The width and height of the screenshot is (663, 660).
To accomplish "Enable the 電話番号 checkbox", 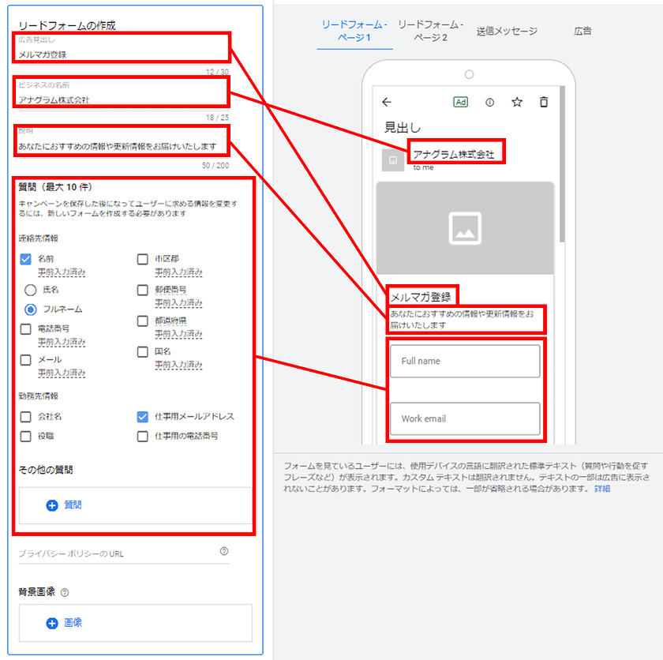I will click(26, 328).
